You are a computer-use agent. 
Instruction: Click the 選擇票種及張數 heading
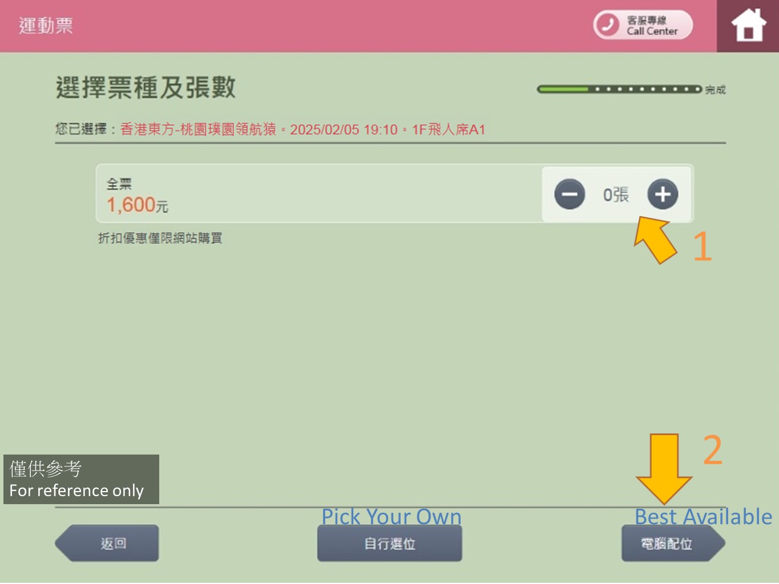coord(146,88)
